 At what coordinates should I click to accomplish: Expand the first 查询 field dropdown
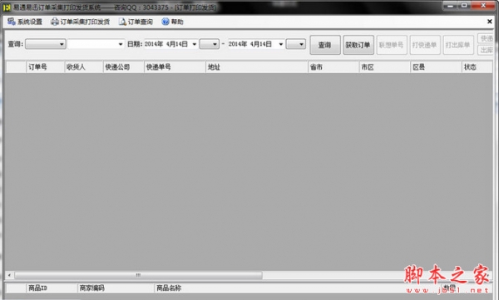(62, 44)
